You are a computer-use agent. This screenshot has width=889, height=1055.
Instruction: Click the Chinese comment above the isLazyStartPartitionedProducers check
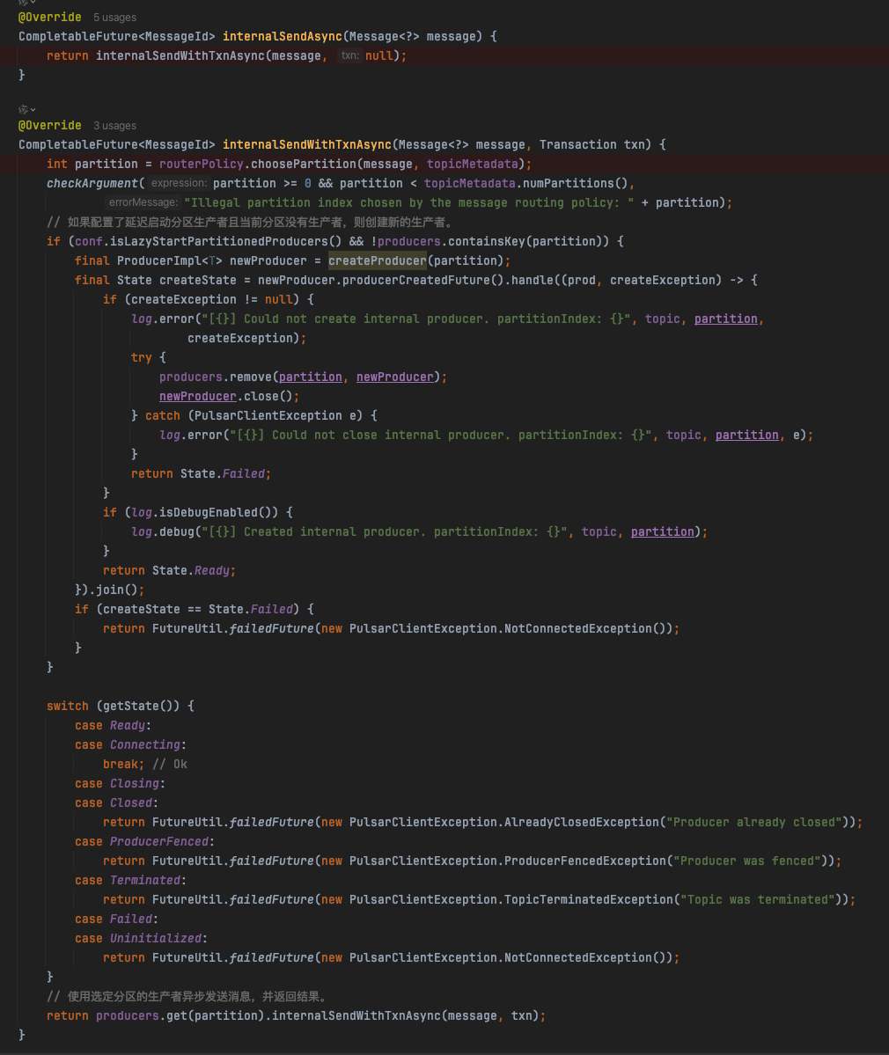(251, 222)
